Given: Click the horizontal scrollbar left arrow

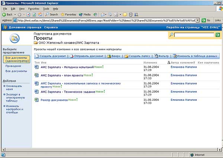Looking at the screenshot, I should coord(3,149).
